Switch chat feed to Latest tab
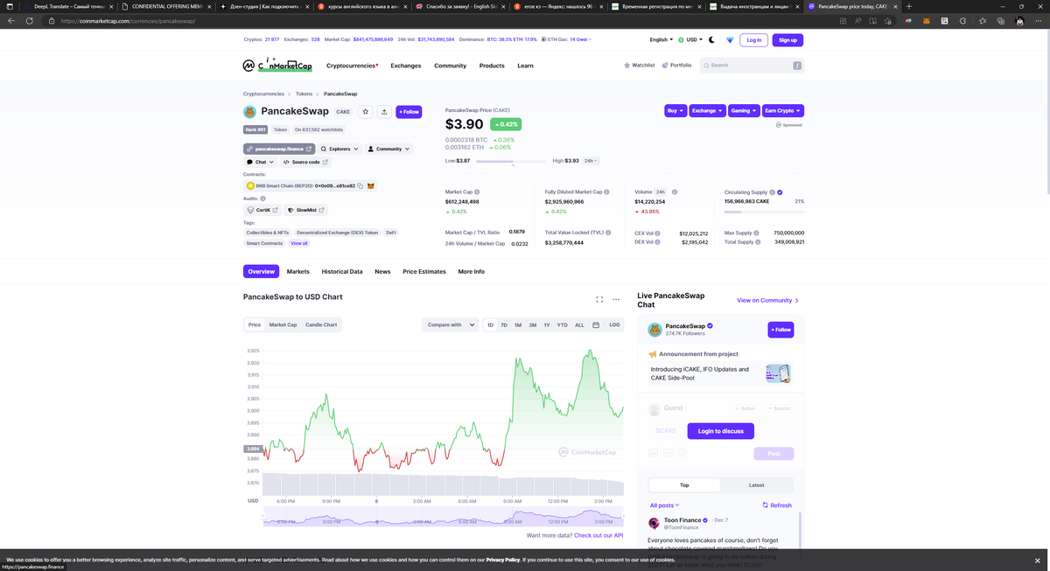The height and width of the screenshot is (571, 1050). (757, 484)
